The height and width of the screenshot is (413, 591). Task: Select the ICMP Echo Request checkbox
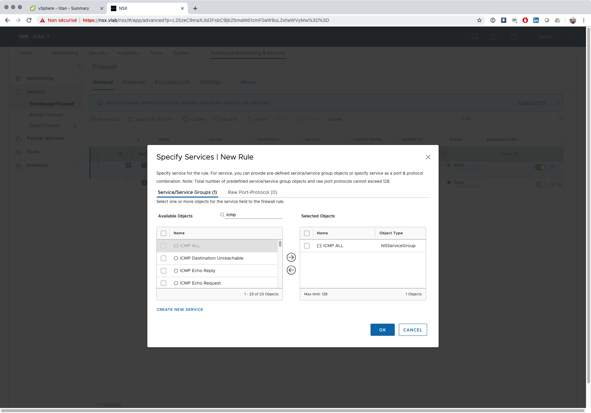[x=164, y=283]
